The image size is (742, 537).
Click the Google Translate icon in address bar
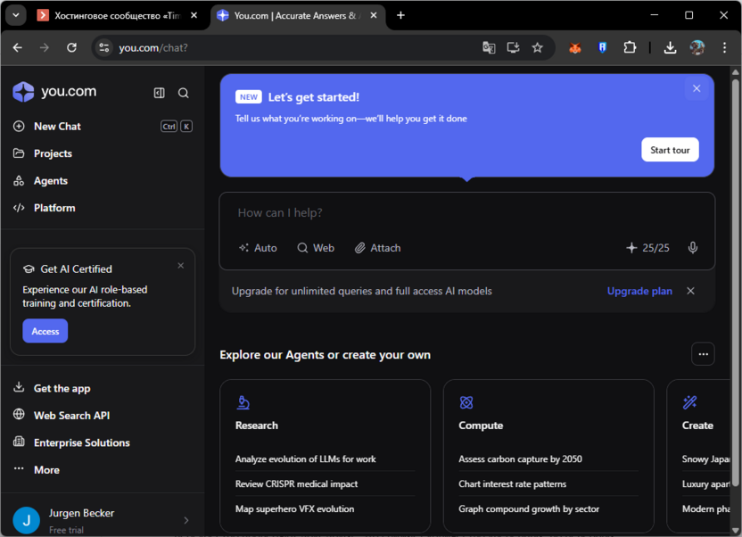pos(489,48)
